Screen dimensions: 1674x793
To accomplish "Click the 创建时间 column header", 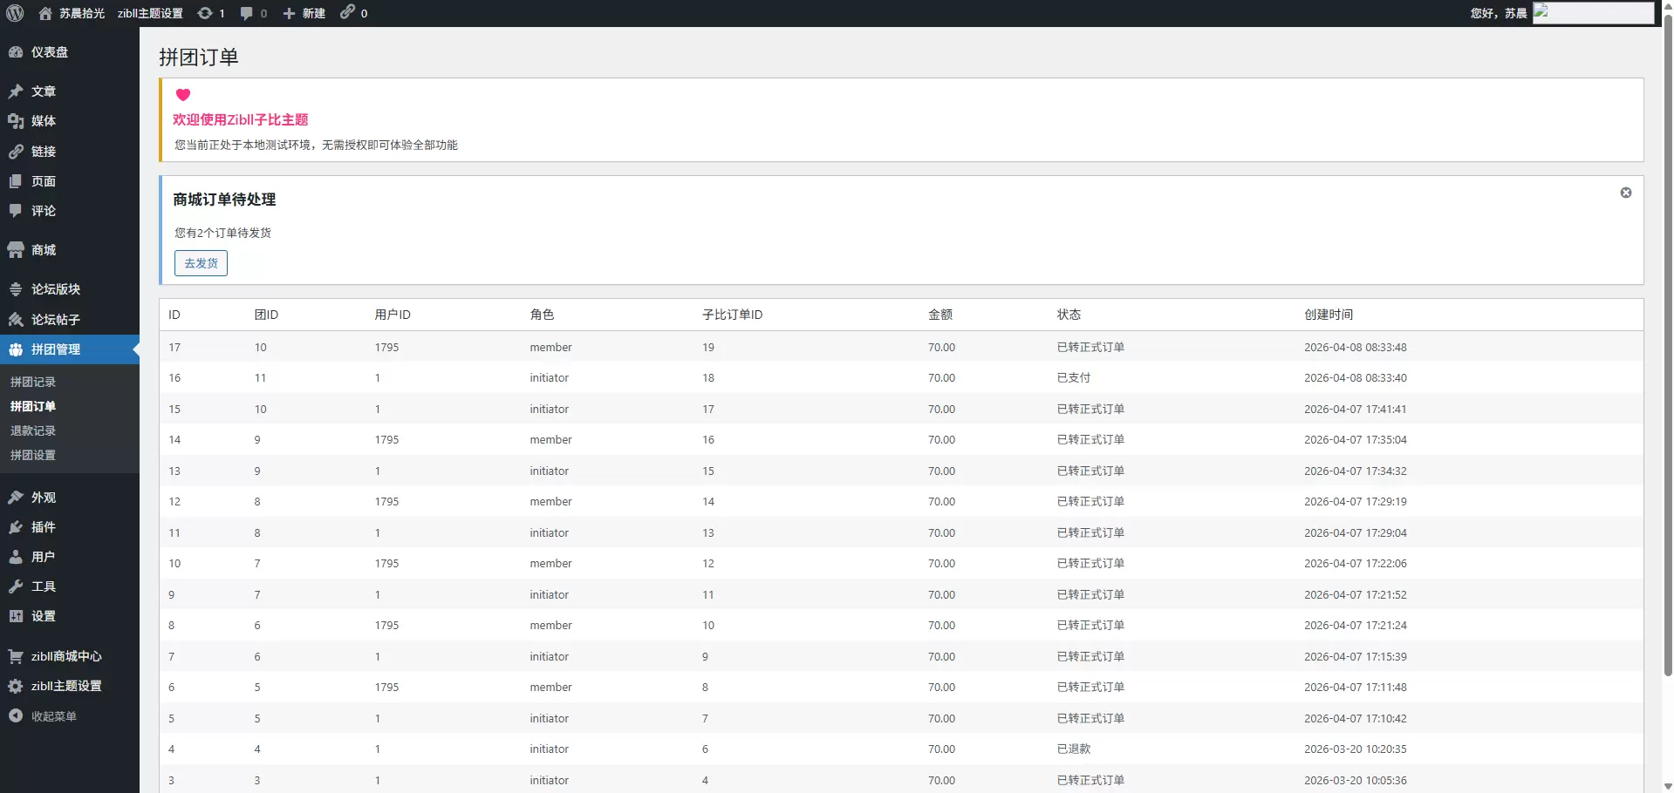I will pos(1329,315).
